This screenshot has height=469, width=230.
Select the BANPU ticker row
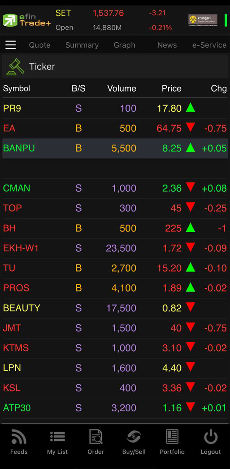click(x=115, y=148)
